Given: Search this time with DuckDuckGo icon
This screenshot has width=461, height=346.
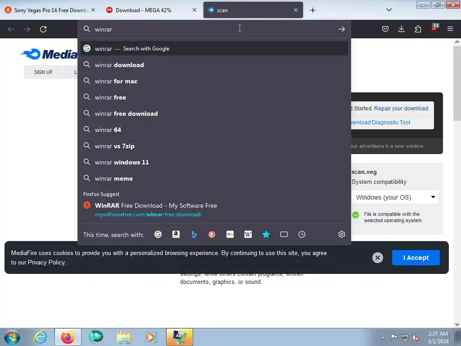Looking at the screenshot, I should 212,234.
